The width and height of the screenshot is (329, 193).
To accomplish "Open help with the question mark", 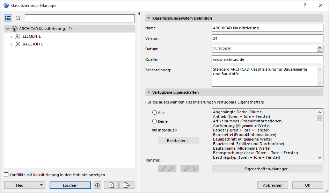I will click(305, 6).
